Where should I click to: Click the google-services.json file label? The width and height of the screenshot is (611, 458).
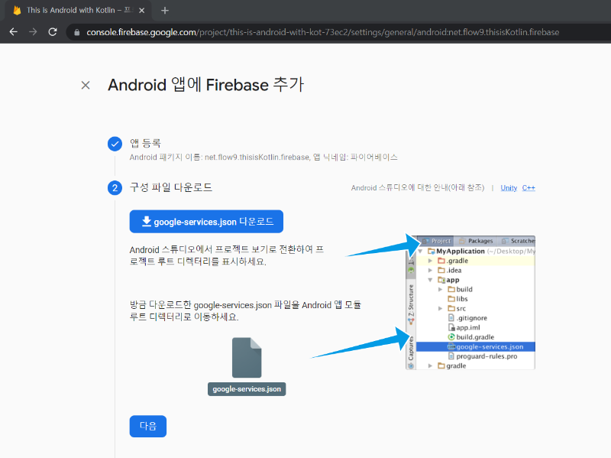tap(247, 389)
